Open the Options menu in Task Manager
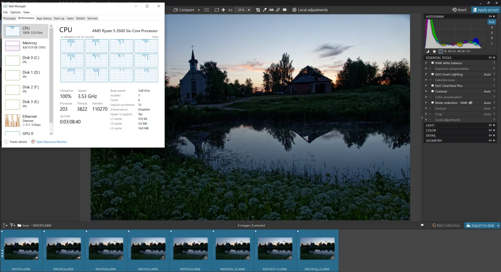This screenshot has height=272, width=501. (x=15, y=12)
